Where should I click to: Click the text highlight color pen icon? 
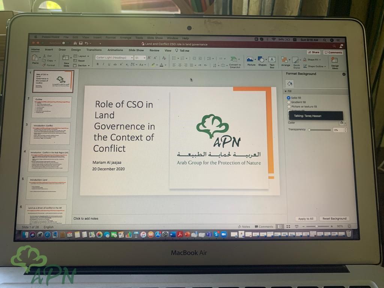coord(153,65)
